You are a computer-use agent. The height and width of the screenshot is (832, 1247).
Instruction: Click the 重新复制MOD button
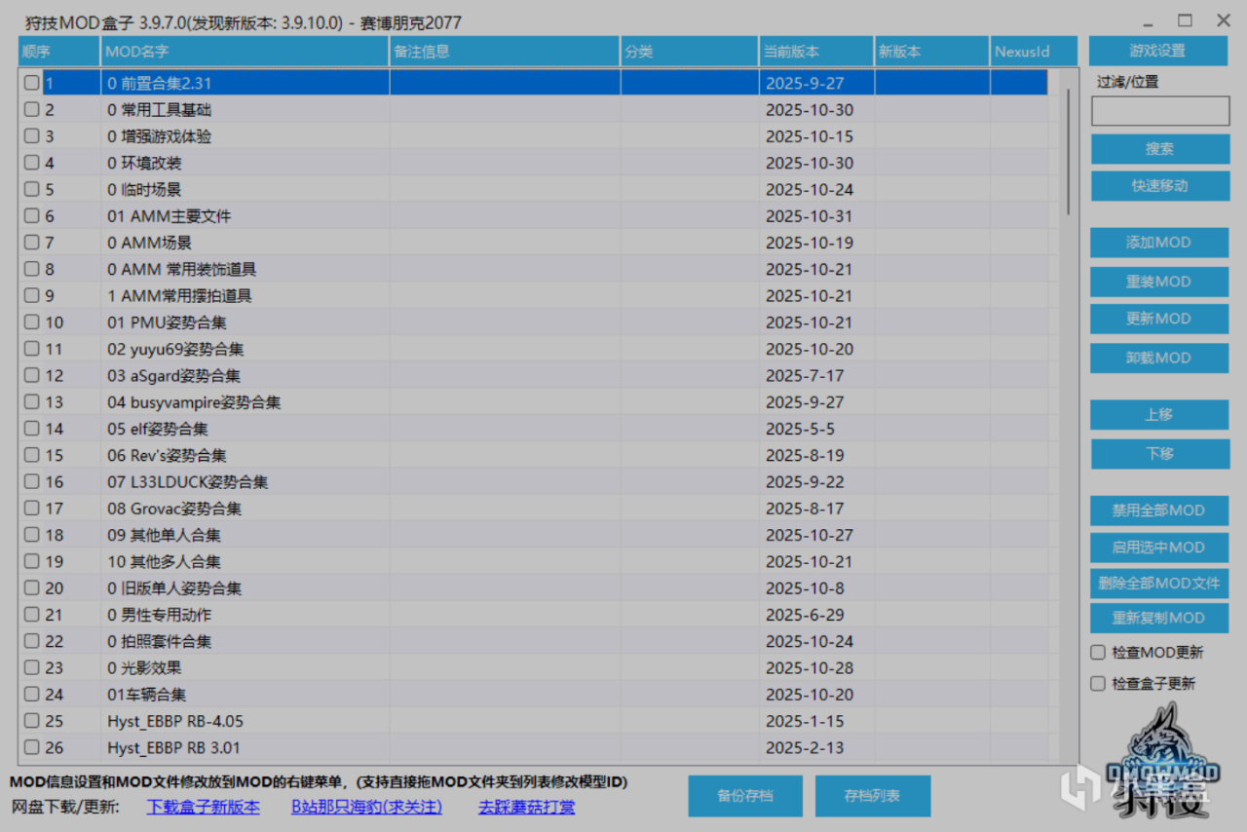click(1159, 618)
